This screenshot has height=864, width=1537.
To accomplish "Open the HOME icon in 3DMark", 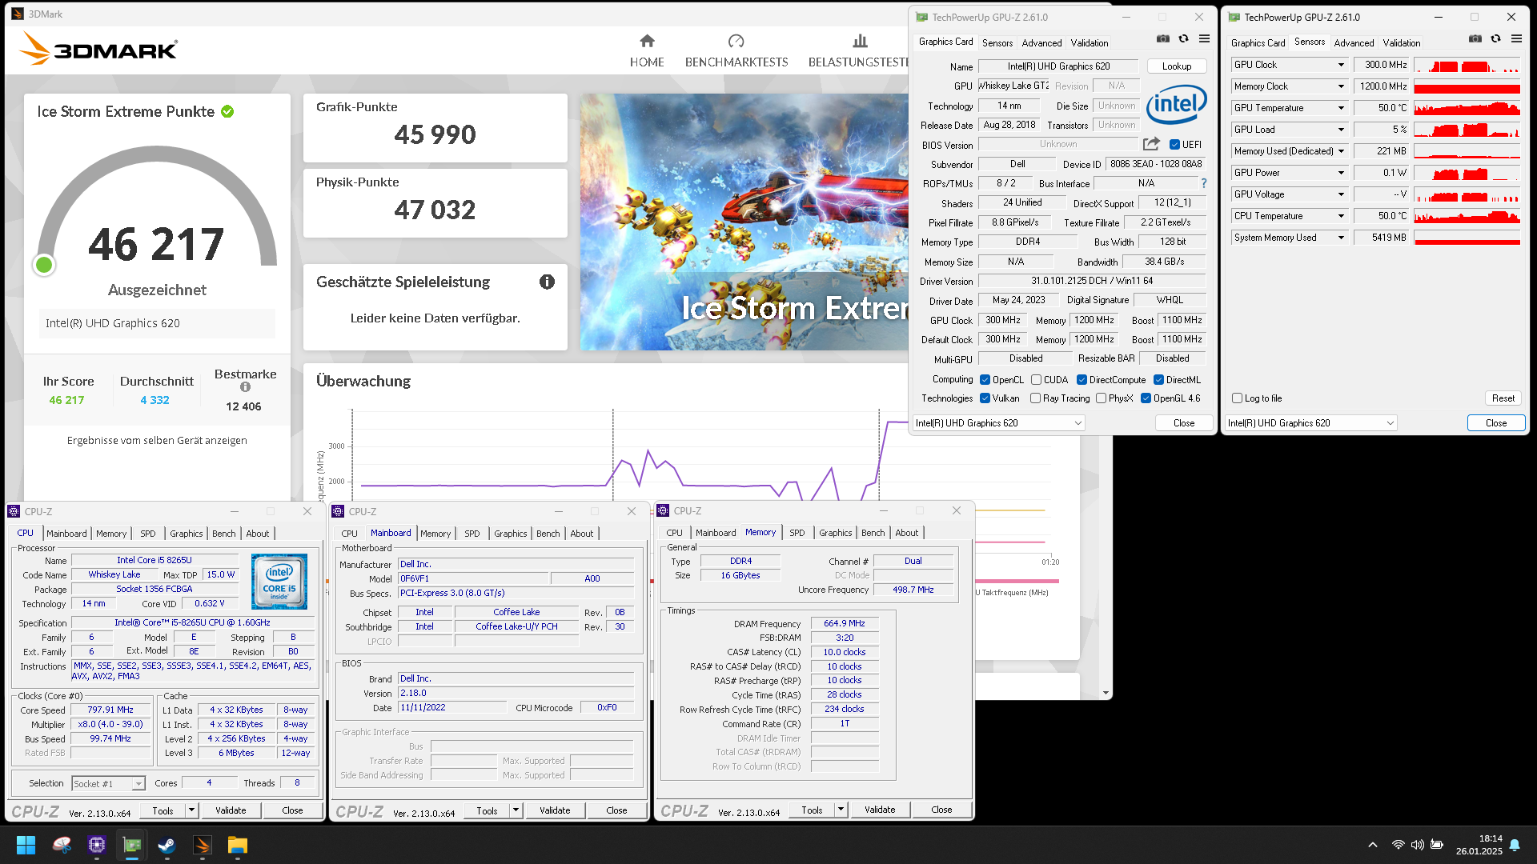I will (x=647, y=41).
